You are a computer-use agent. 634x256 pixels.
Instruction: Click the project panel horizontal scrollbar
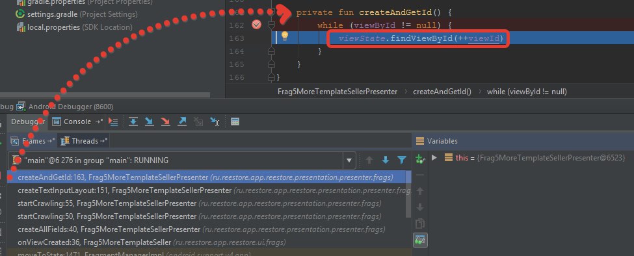click(105, 96)
